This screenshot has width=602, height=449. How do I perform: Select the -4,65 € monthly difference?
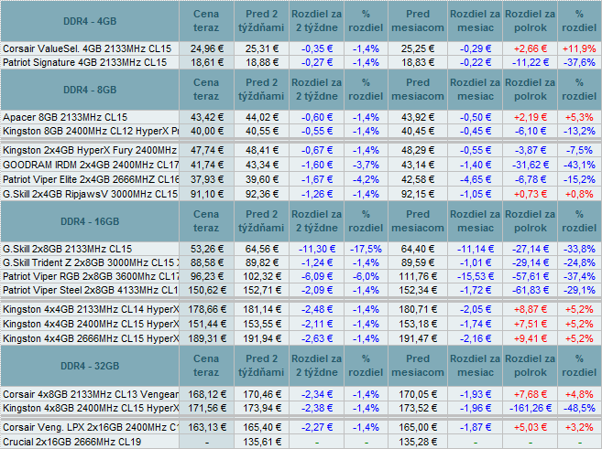tap(476, 179)
